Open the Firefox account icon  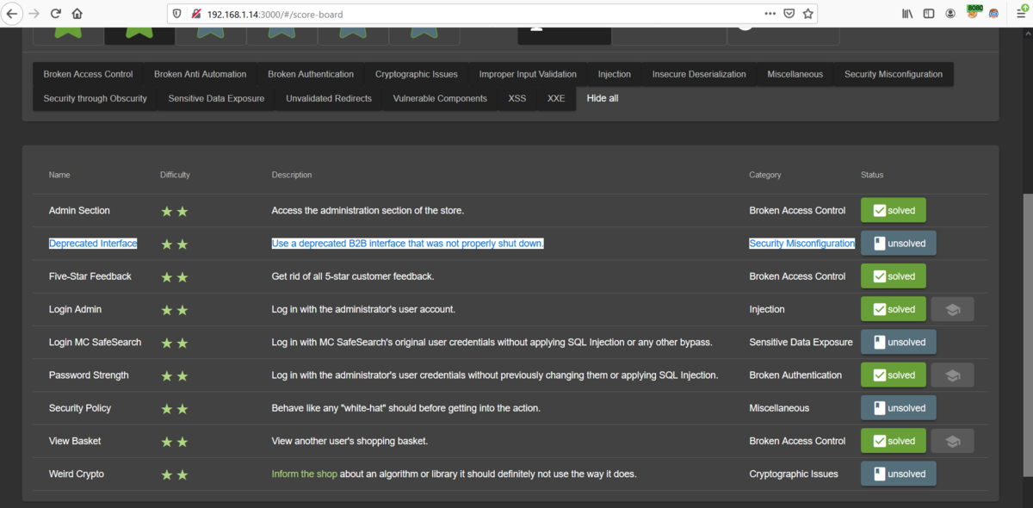[x=950, y=14]
